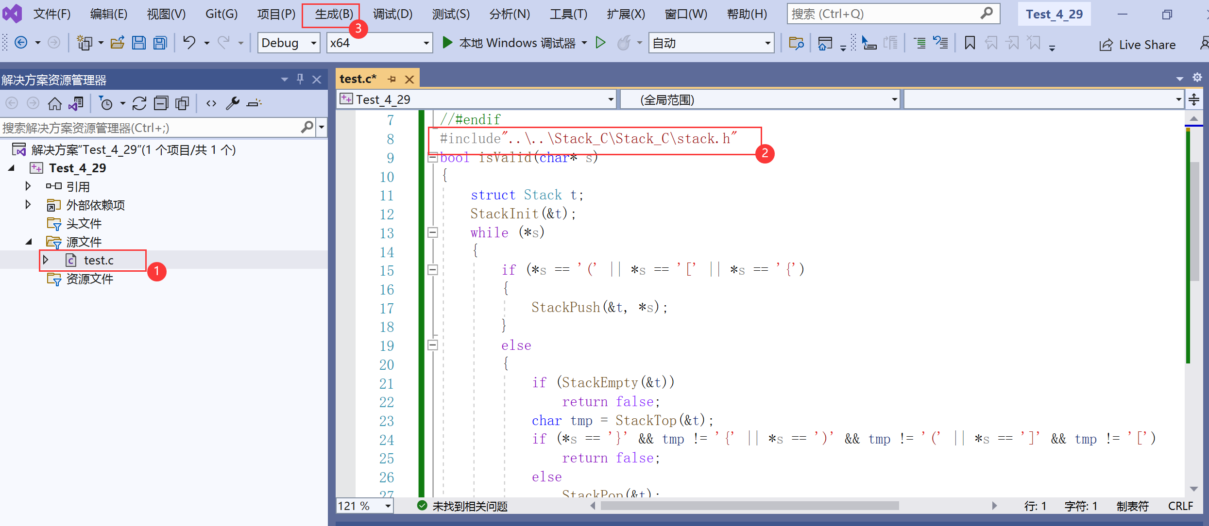Image resolution: width=1209 pixels, height=526 pixels.
Task: Open the Debug configuration dropdown
Action: pos(289,43)
